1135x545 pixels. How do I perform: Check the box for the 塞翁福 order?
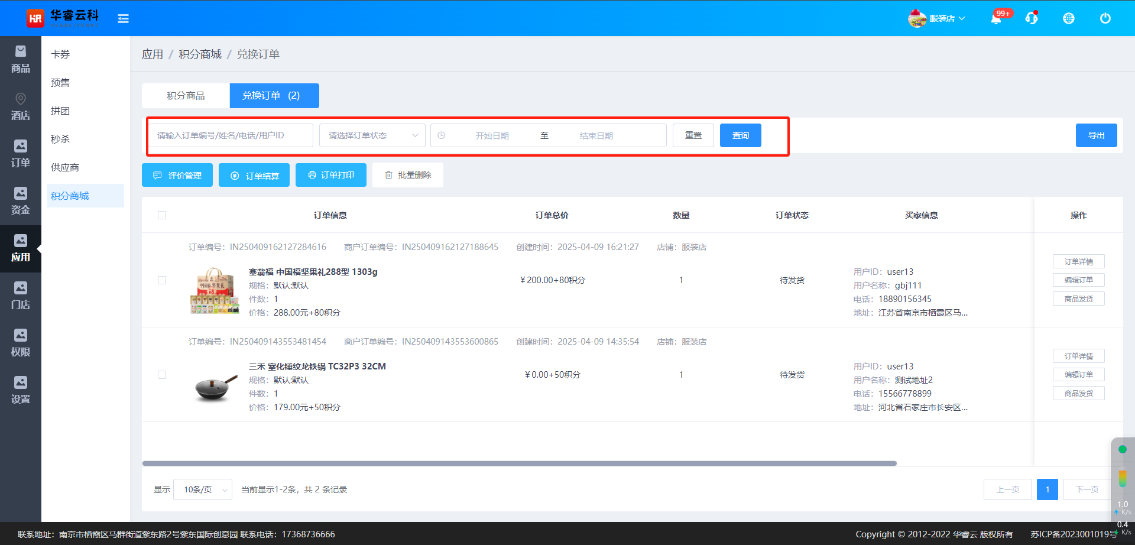[162, 280]
